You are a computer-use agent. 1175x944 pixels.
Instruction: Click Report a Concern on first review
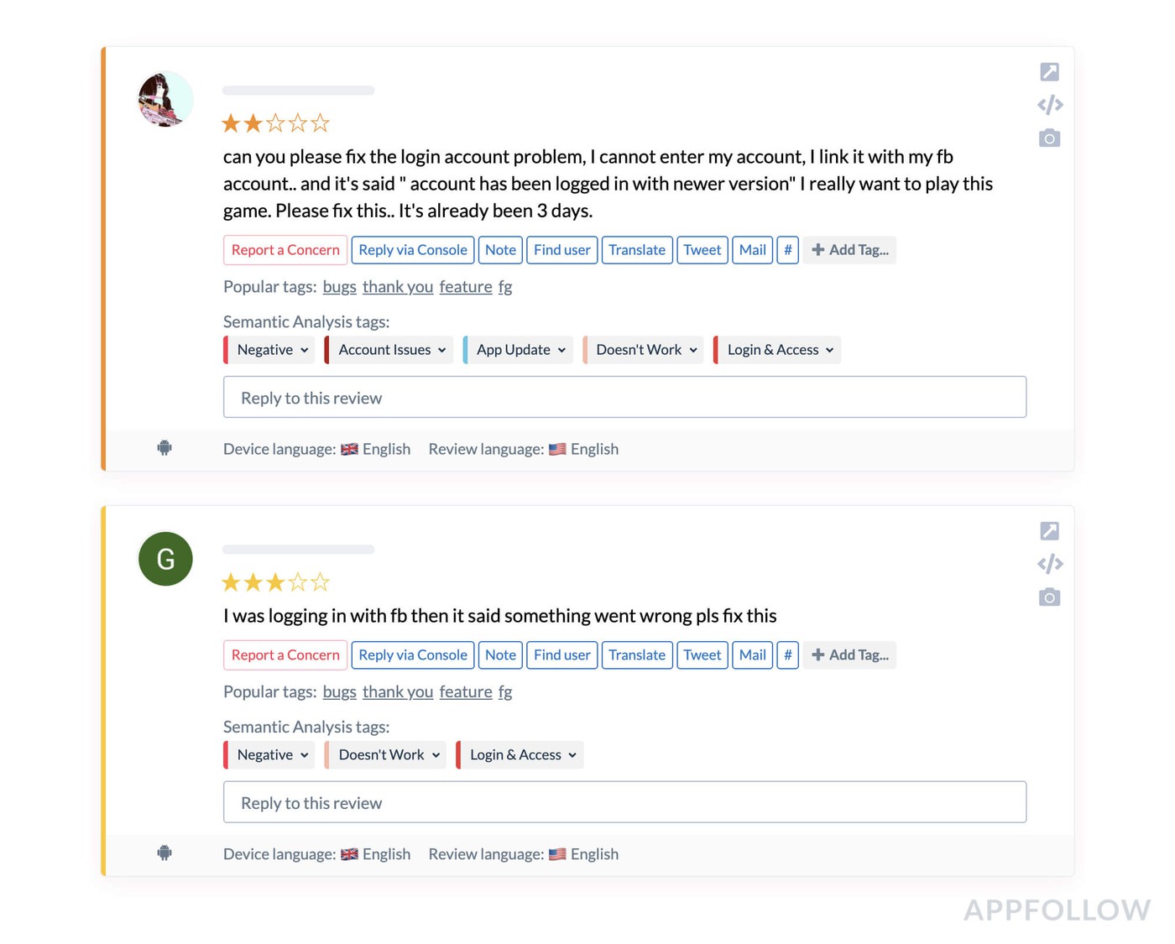click(x=285, y=250)
